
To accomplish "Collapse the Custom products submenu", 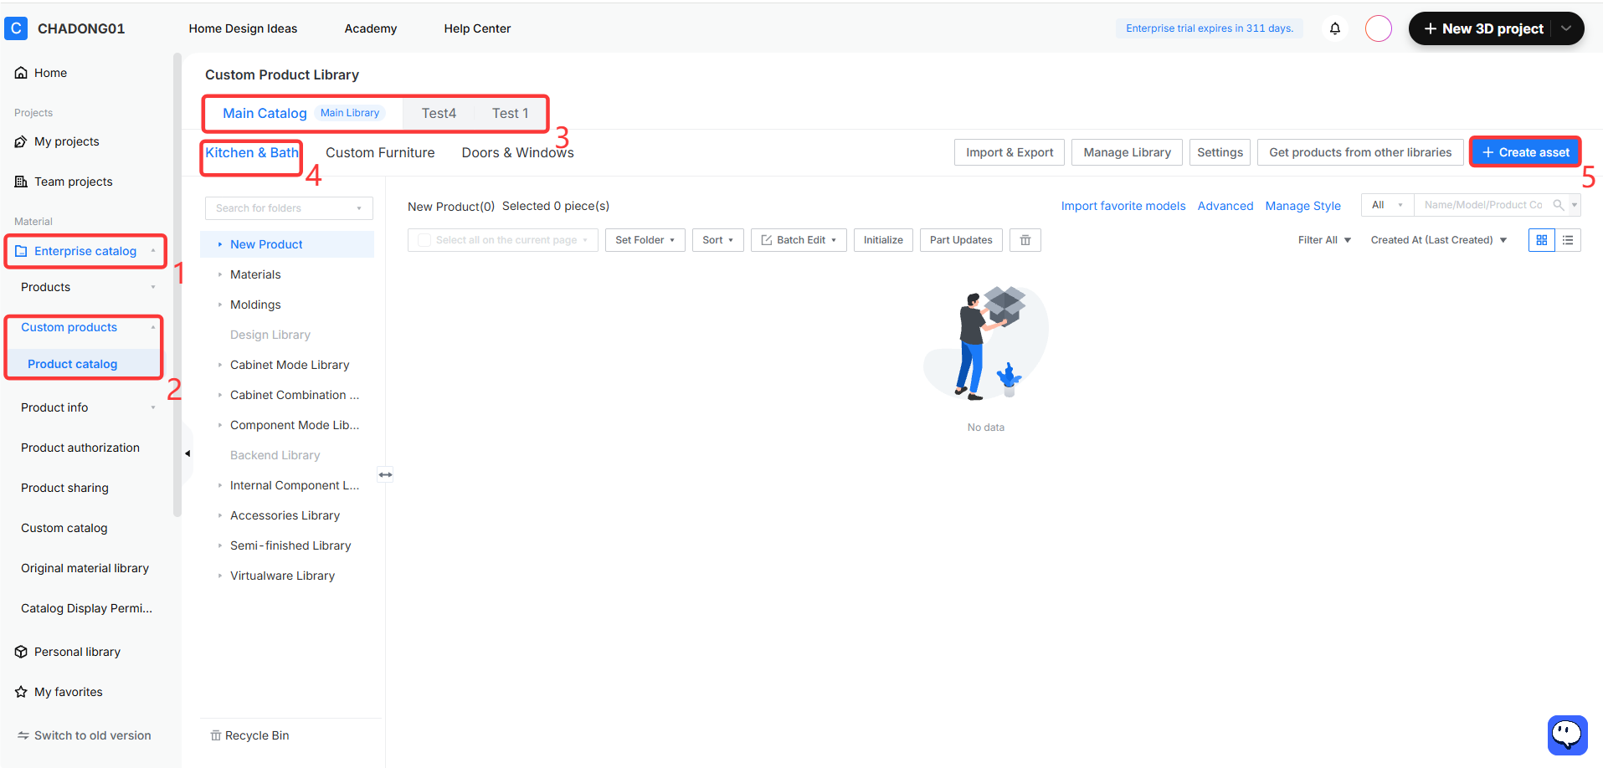I will coord(153,327).
